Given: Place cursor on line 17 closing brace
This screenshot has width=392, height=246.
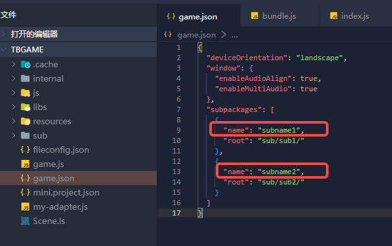Looking at the screenshot, I should point(200,213).
